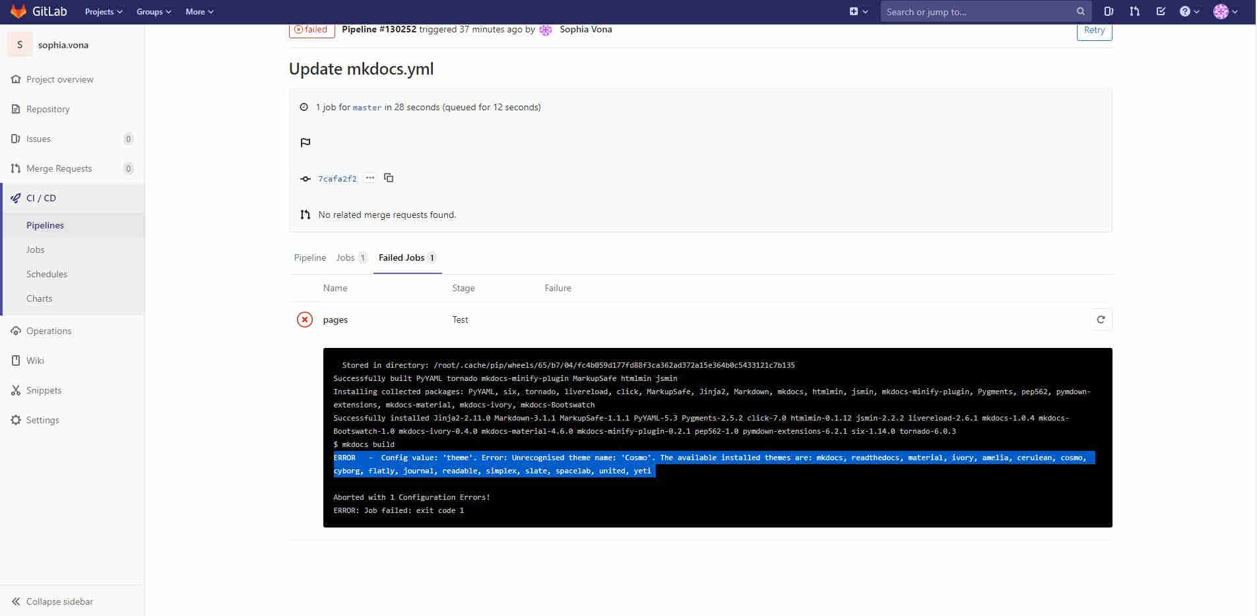Collapse the sidebar
This screenshot has height=616, width=1257.
[59, 601]
